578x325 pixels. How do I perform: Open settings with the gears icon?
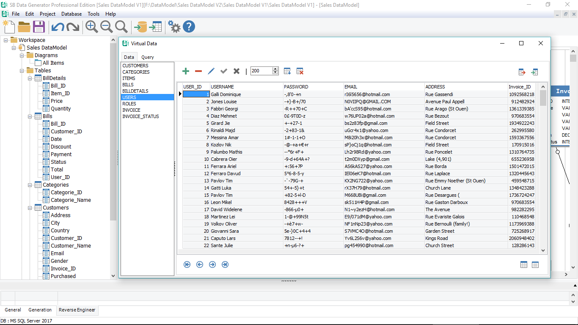(x=173, y=27)
